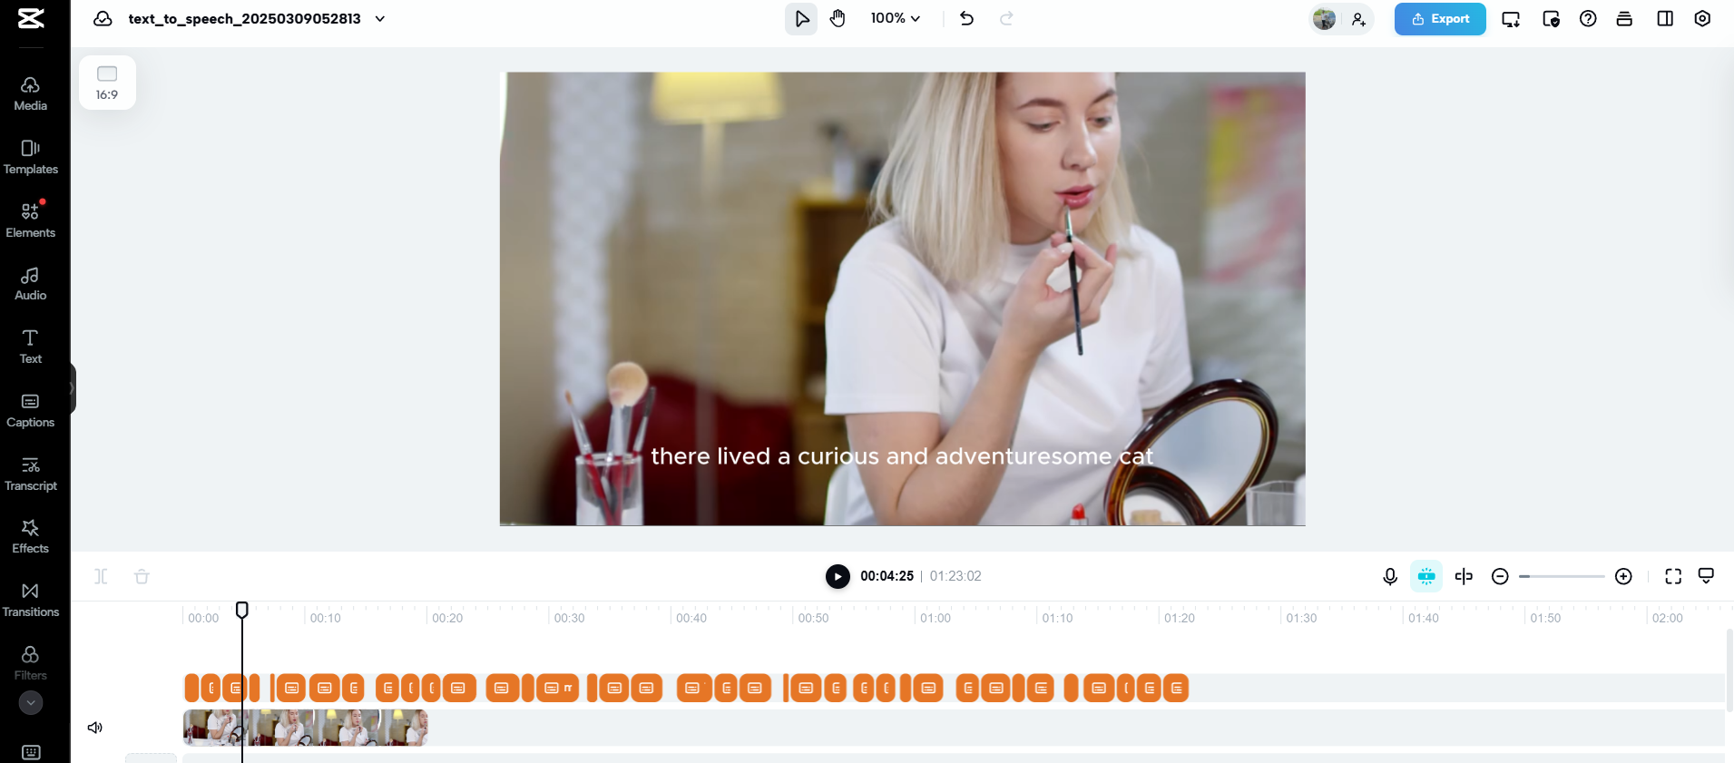Open the timeline comment display icon
Screen dimensions: 1734x763
click(x=1706, y=576)
